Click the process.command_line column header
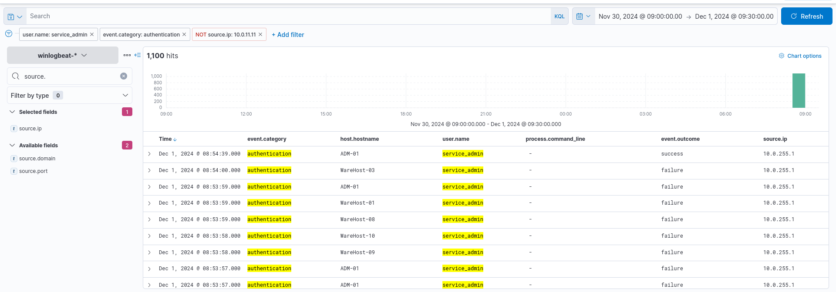The image size is (836, 292). click(555, 139)
